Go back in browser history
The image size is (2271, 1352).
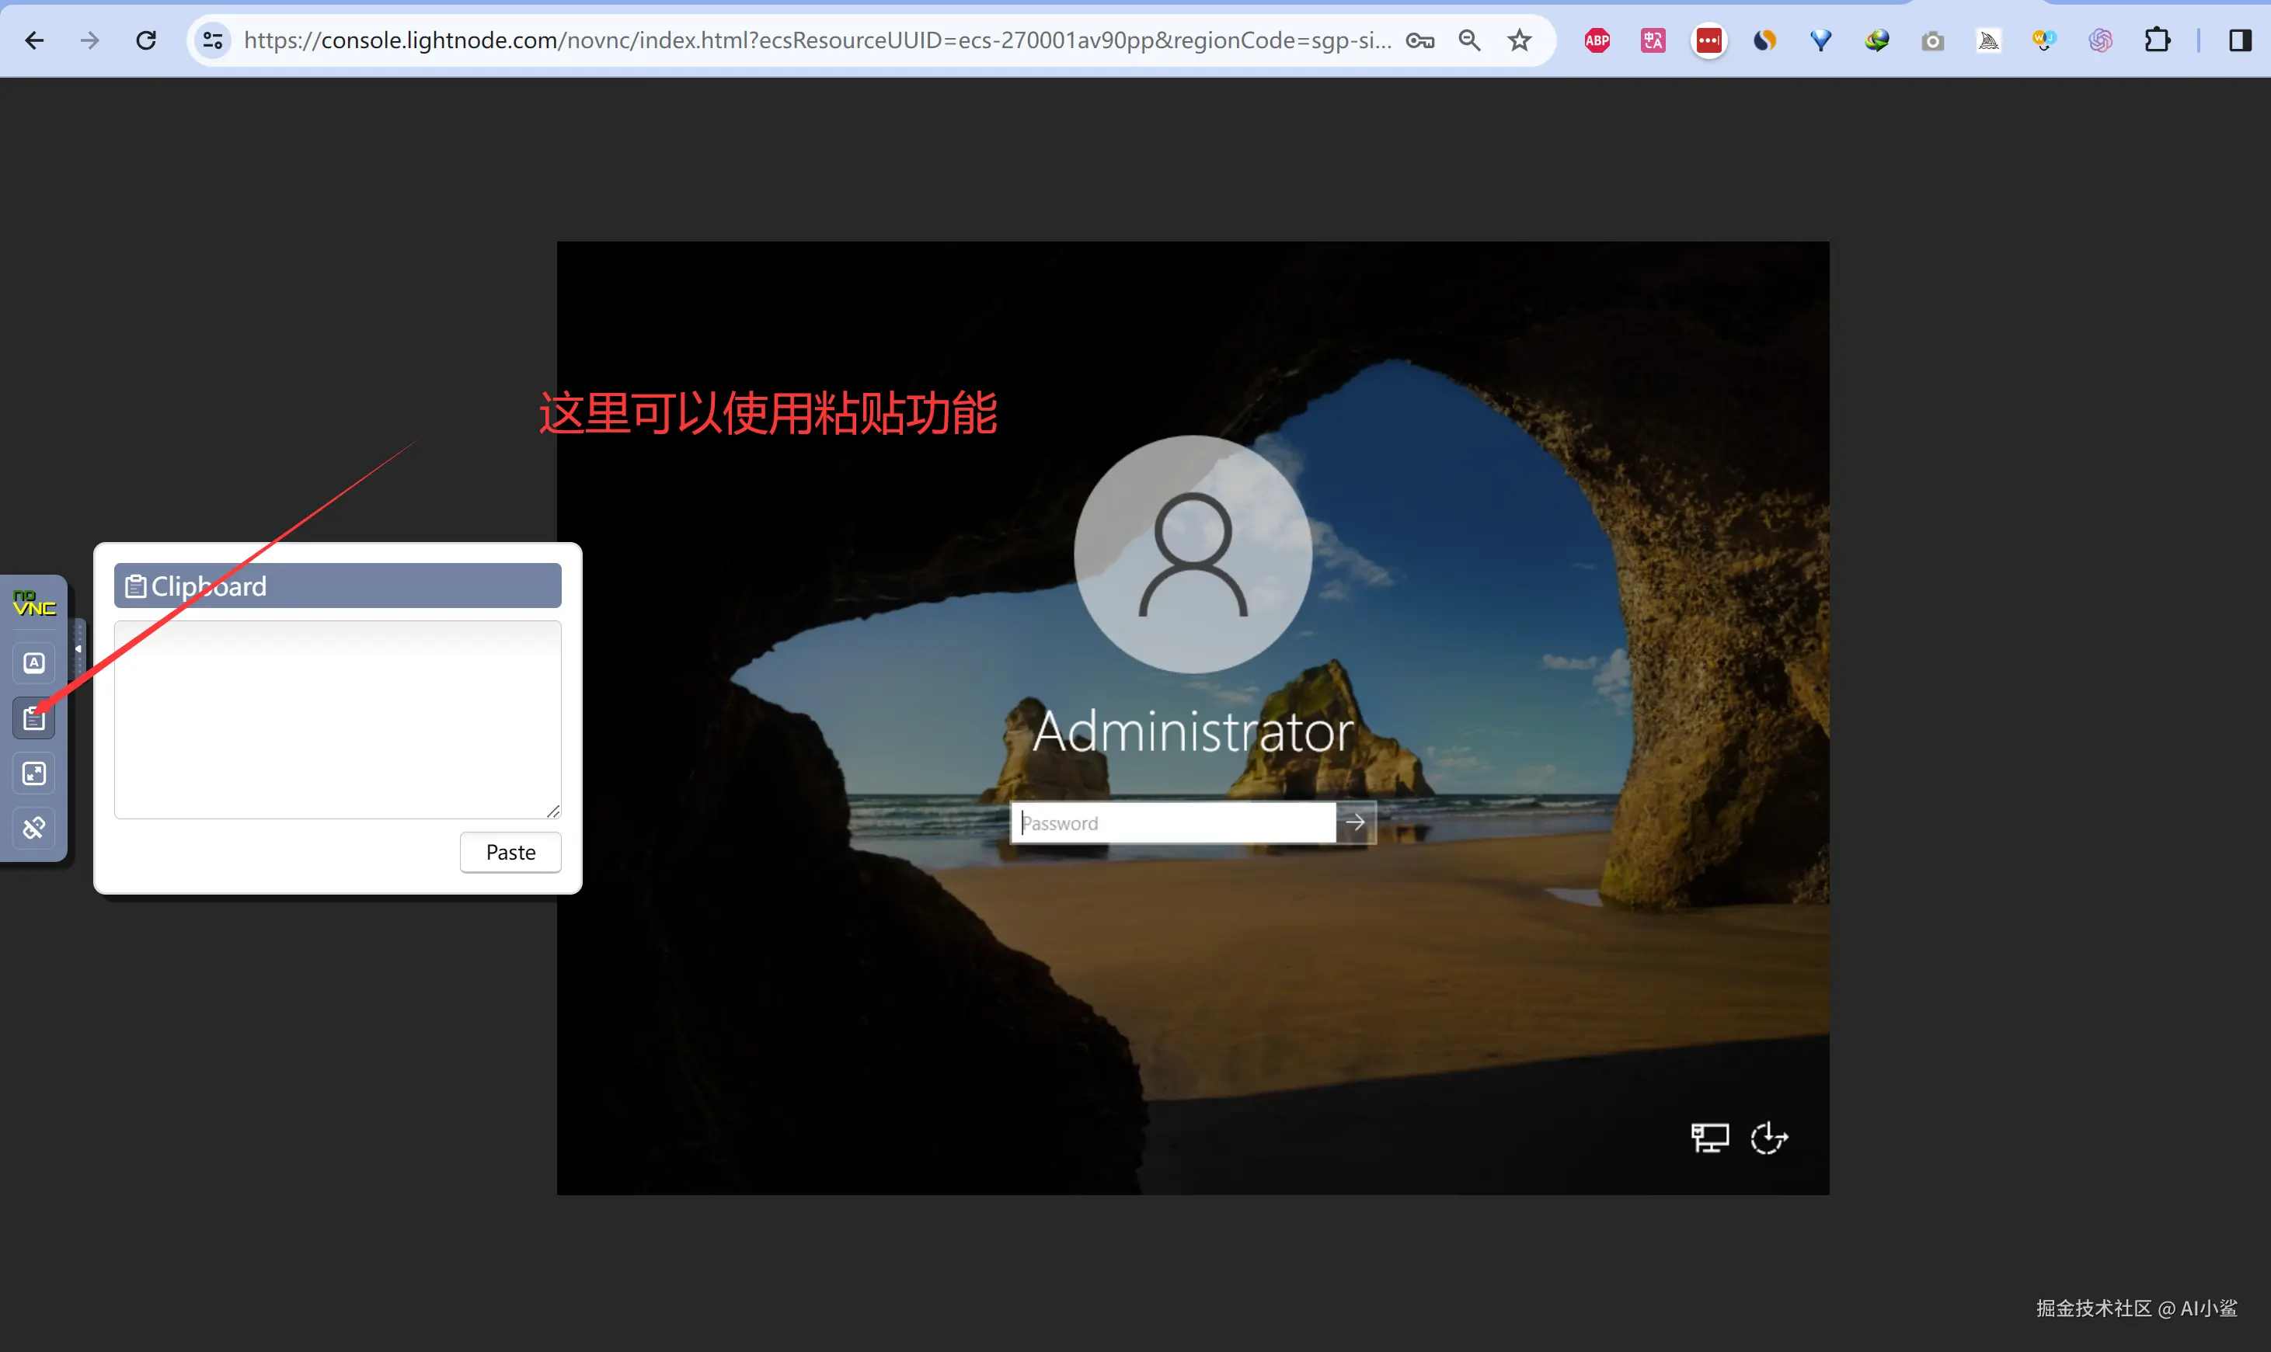(x=33, y=40)
